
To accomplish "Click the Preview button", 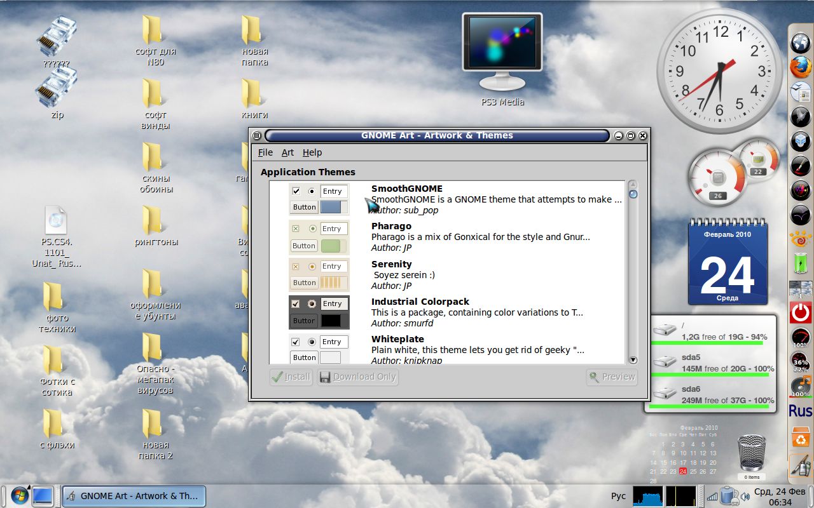I will [x=612, y=377].
